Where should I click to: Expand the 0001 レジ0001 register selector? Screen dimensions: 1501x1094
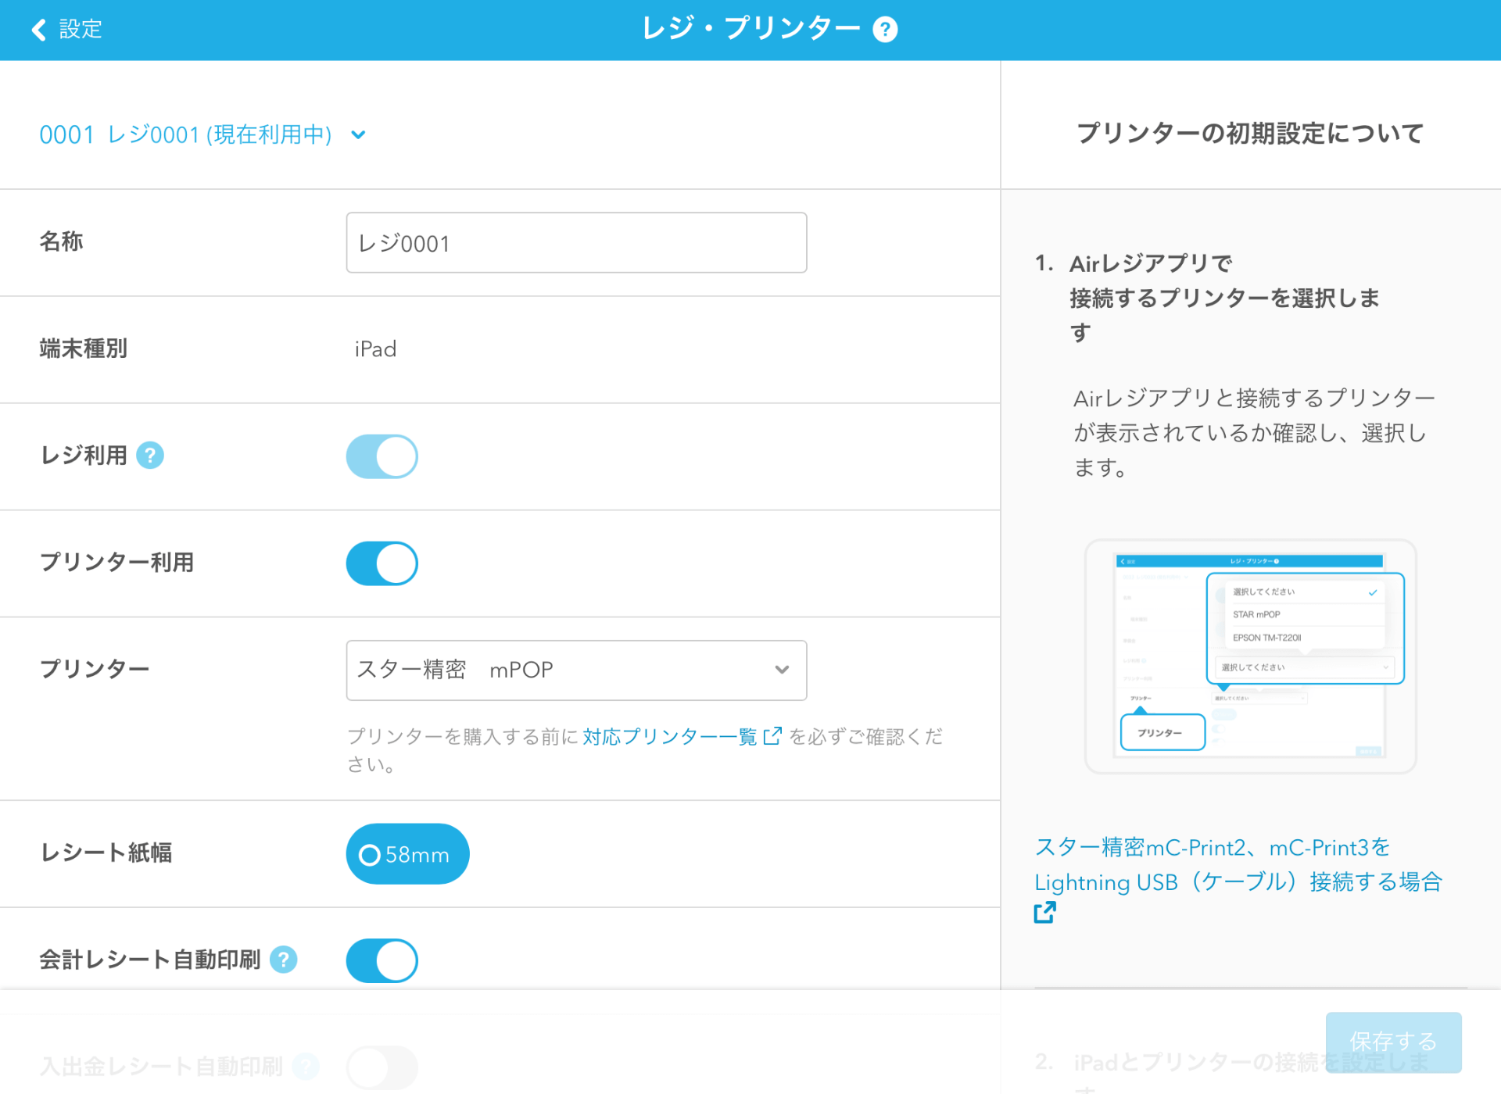(203, 134)
